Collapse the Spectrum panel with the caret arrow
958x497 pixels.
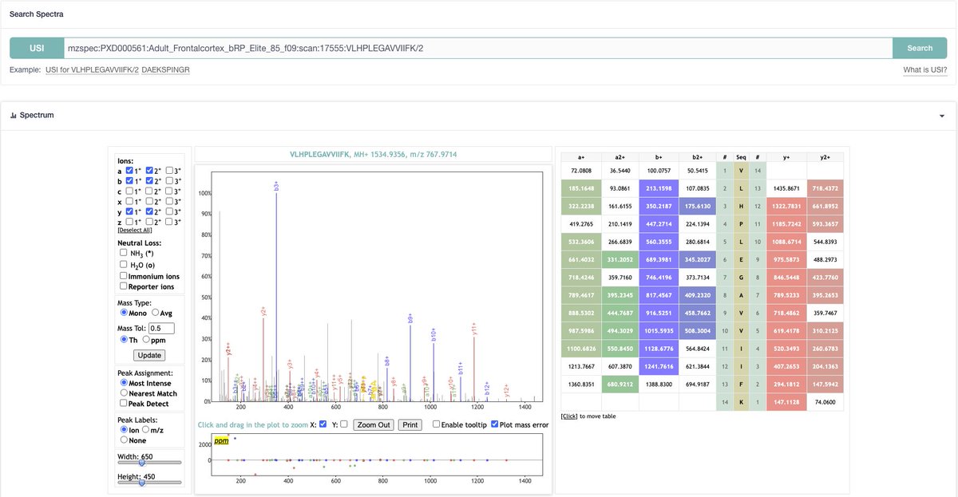(x=942, y=116)
